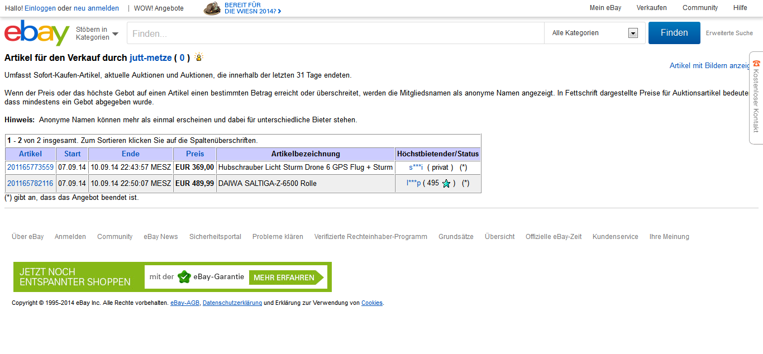The width and height of the screenshot is (763, 354).
Task: Open the Community menu in top bar
Action: [700, 8]
